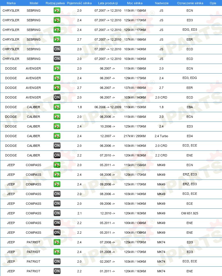Click petrol icon in Caliber 2.0 ECN row
The width and height of the screenshot is (222, 276).
click(57, 117)
